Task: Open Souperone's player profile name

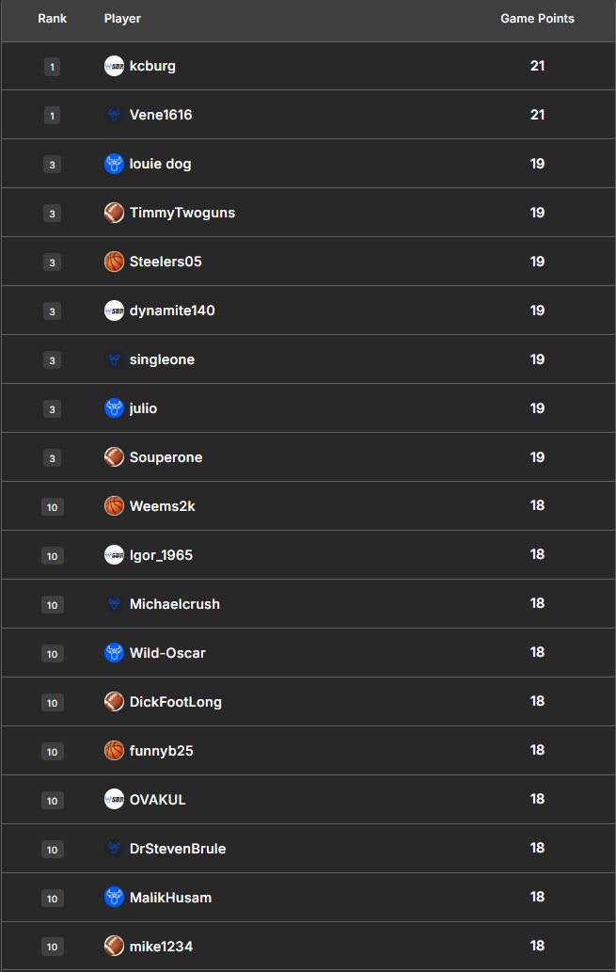Action: pyautogui.click(x=166, y=457)
